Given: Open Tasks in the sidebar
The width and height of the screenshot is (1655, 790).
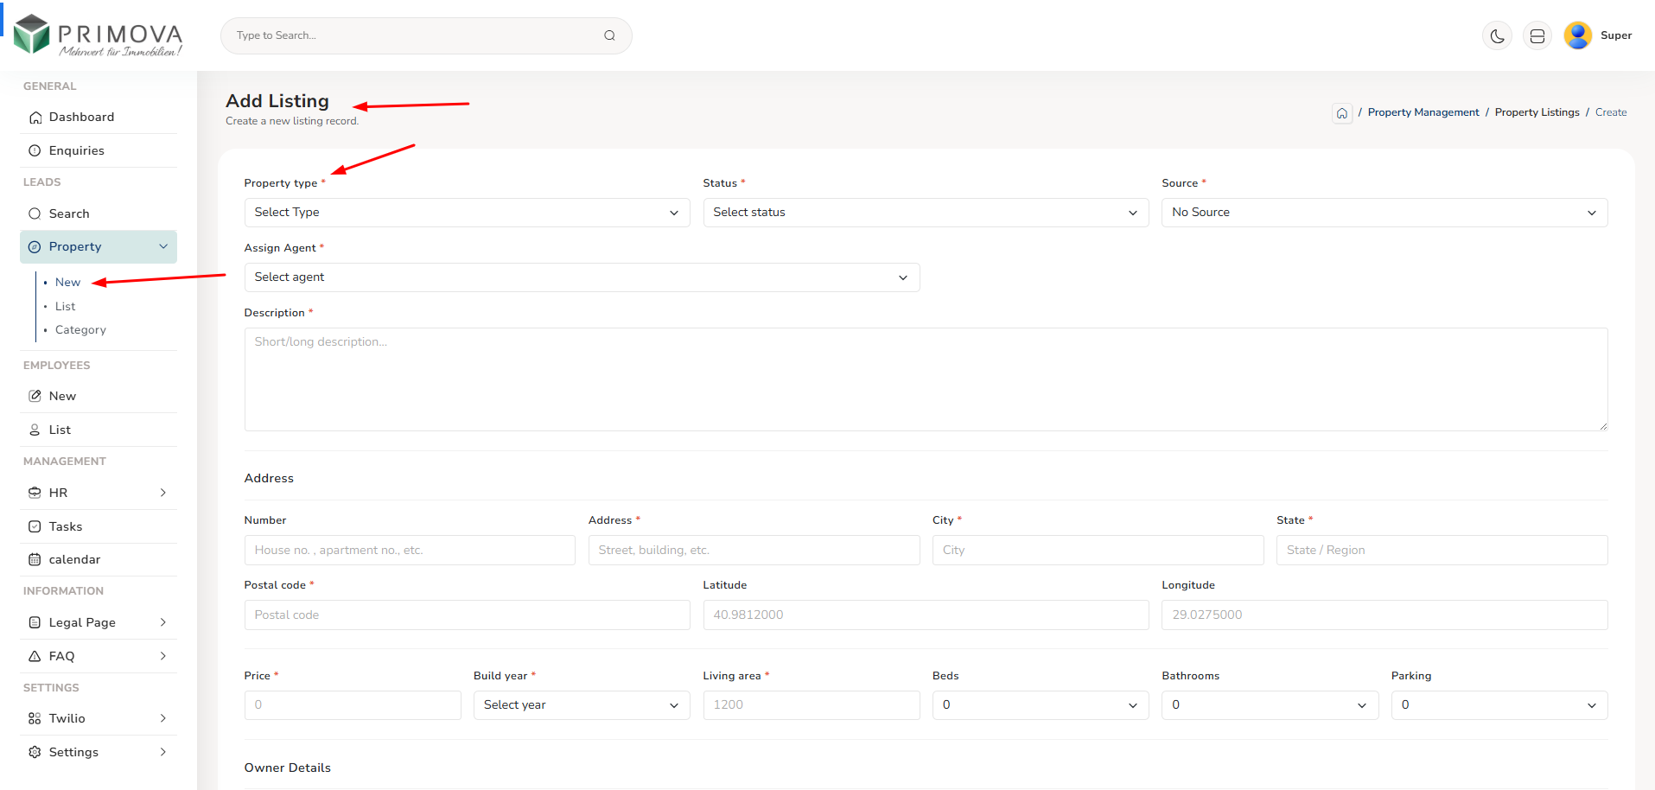Looking at the screenshot, I should [x=66, y=526].
